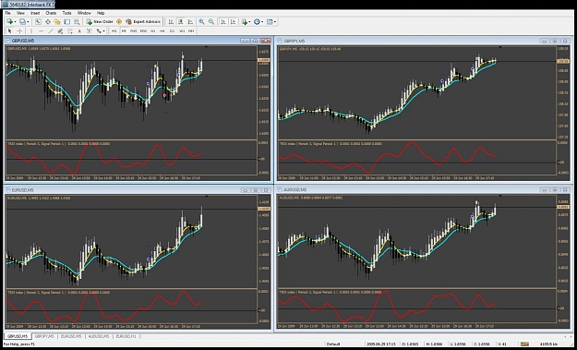Open the Templates dropdown
The width and height of the screenshot is (577, 350).
(x=270, y=22)
